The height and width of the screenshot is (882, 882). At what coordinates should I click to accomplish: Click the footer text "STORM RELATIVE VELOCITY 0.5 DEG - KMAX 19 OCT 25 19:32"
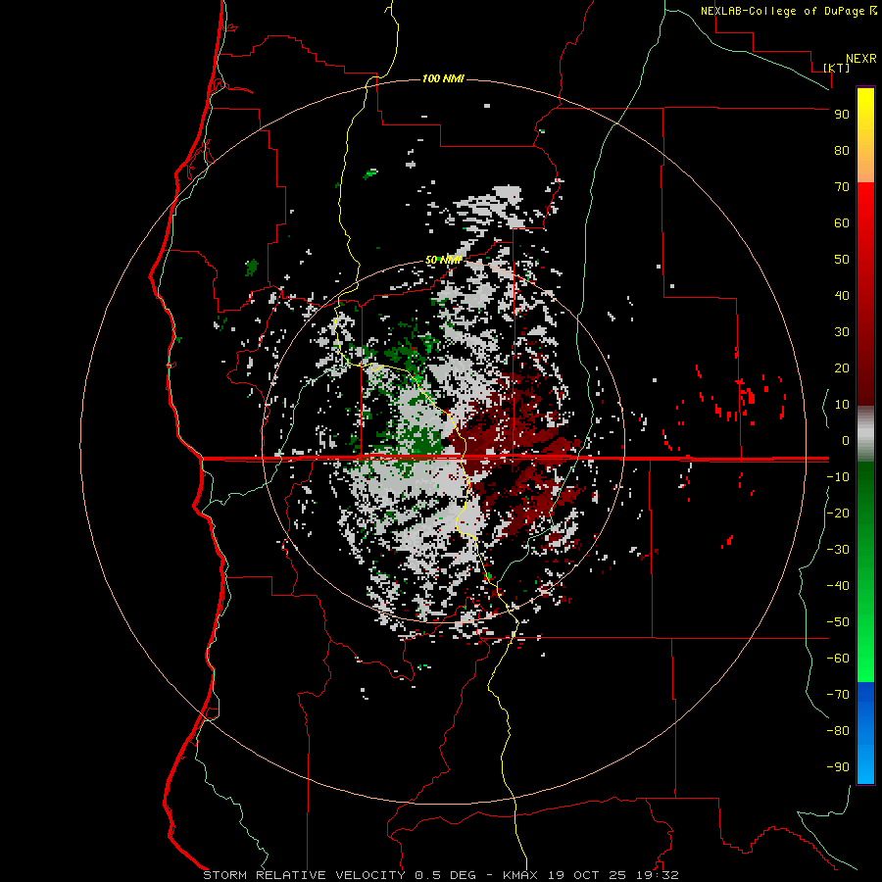pyautogui.click(x=441, y=875)
